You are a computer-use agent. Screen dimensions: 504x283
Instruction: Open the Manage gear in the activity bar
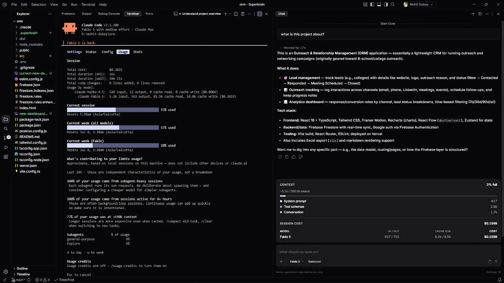[6, 272]
